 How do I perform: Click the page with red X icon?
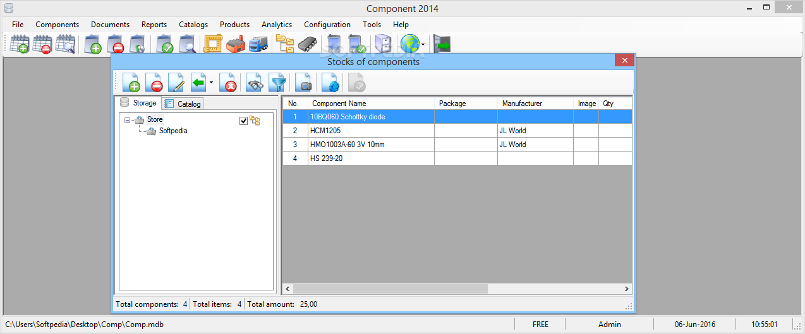228,83
